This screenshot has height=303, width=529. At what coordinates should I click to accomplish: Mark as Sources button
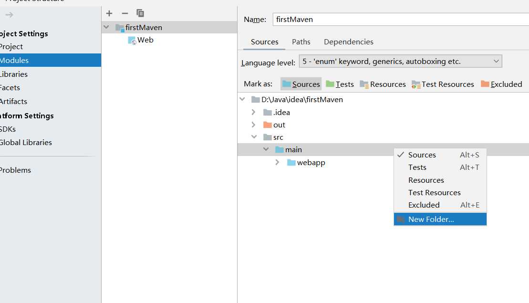301,84
